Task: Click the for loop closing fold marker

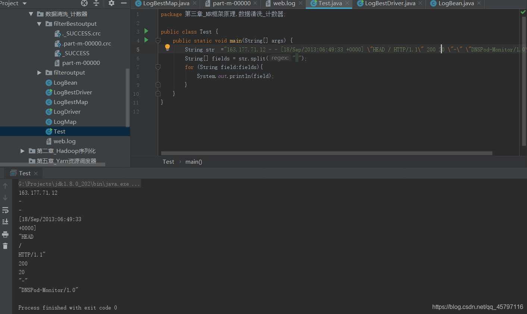Action: [158, 85]
